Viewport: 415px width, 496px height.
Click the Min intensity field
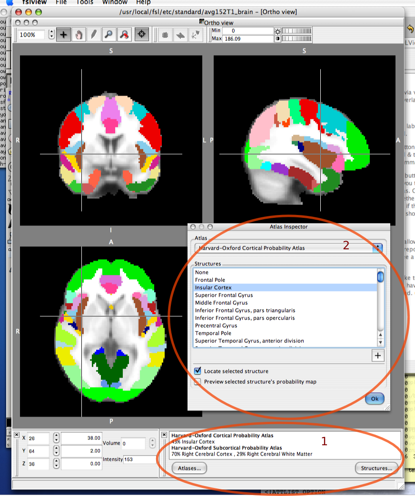pyautogui.click(x=247, y=31)
